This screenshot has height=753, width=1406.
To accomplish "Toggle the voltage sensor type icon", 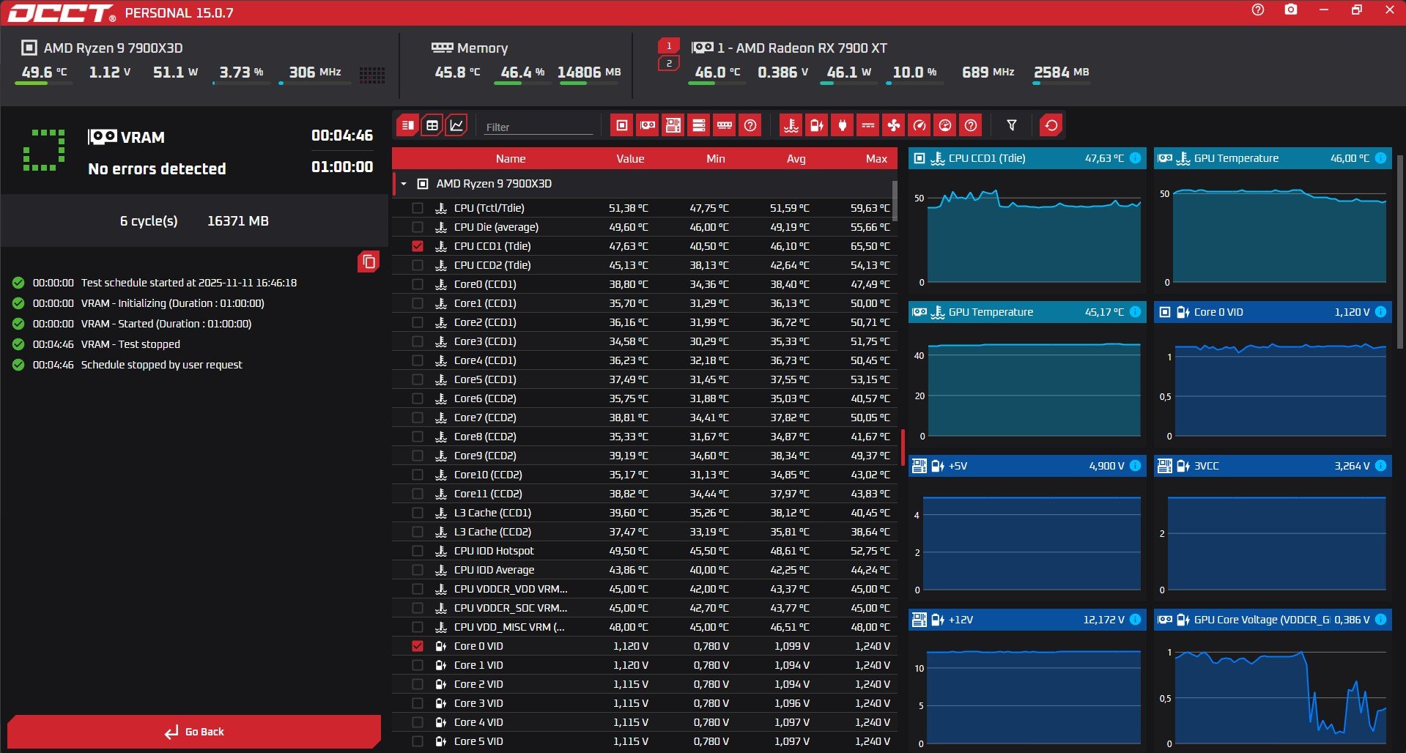I will [817, 125].
